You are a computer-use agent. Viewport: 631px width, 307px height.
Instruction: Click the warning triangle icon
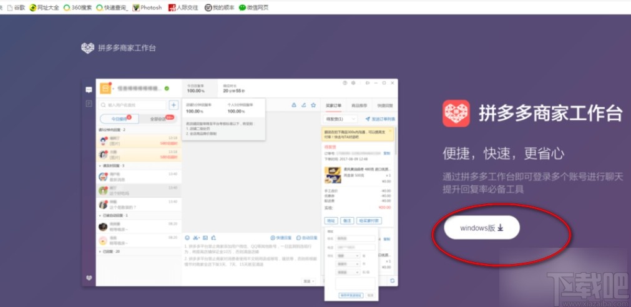click(x=294, y=105)
